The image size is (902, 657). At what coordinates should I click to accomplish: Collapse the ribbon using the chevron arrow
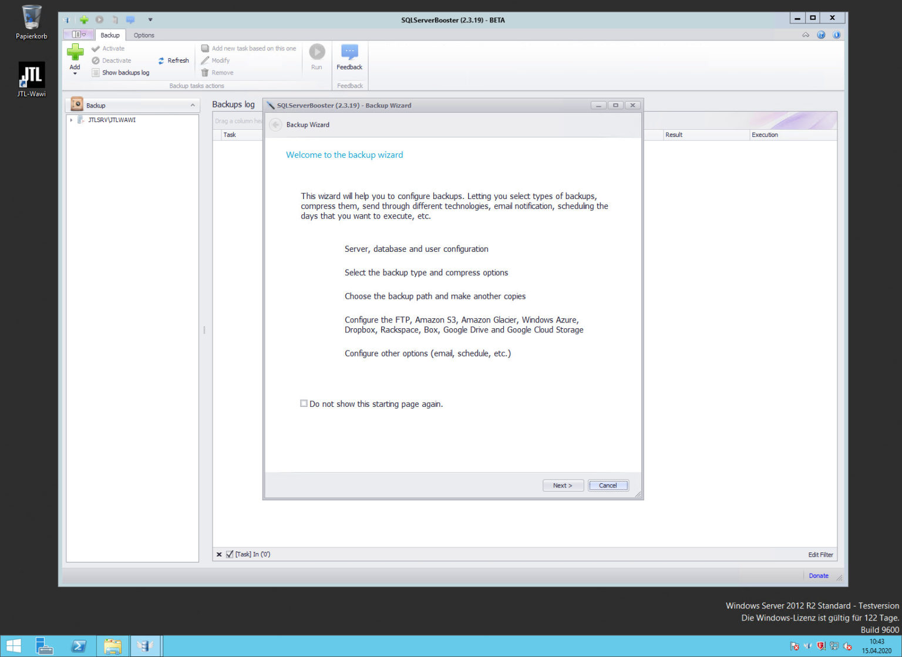806,35
